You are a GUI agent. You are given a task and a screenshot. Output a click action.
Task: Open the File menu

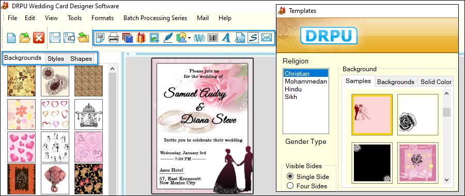pos(12,18)
